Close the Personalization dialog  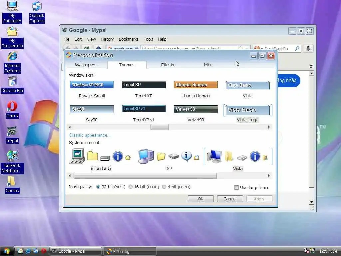tap(271, 56)
